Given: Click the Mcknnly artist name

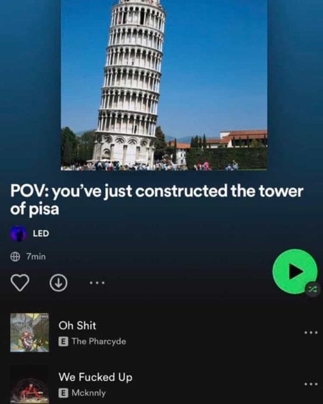Looking at the screenshot, I should 89,393.
